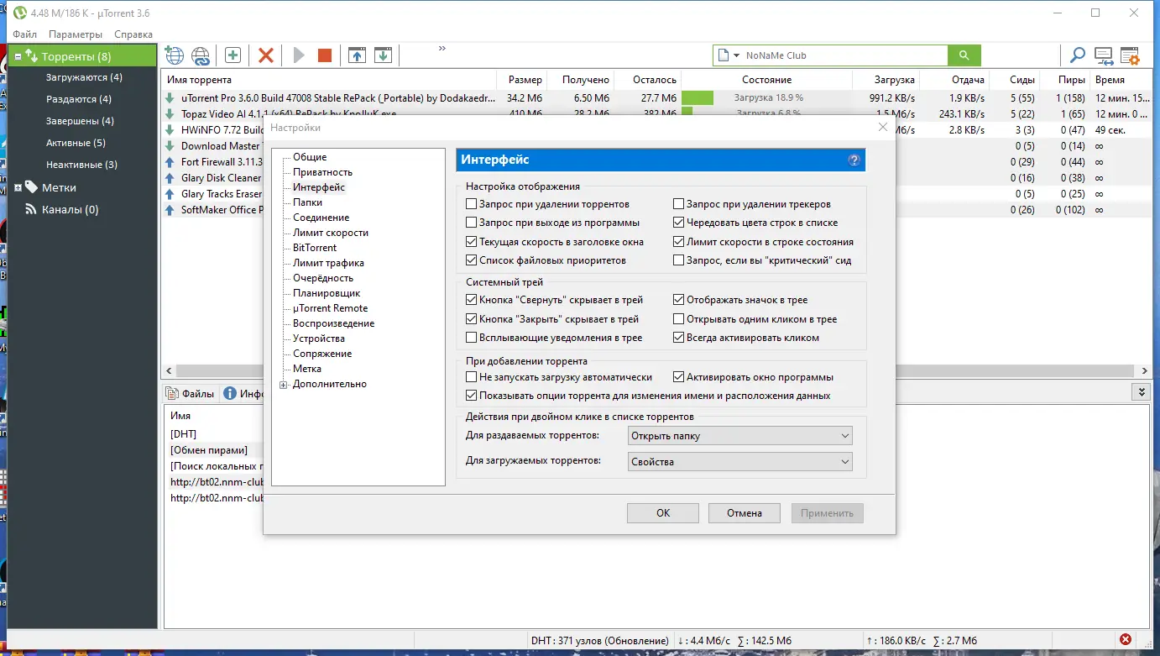Open the search provider dropdown arrow

(x=737, y=55)
